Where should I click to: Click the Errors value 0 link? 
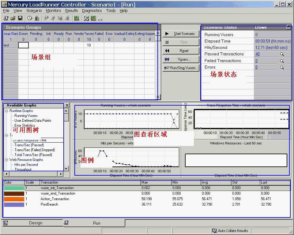point(257,67)
